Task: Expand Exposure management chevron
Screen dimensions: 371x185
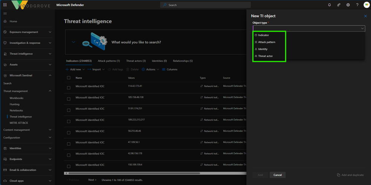Action: click(x=50, y=32)
